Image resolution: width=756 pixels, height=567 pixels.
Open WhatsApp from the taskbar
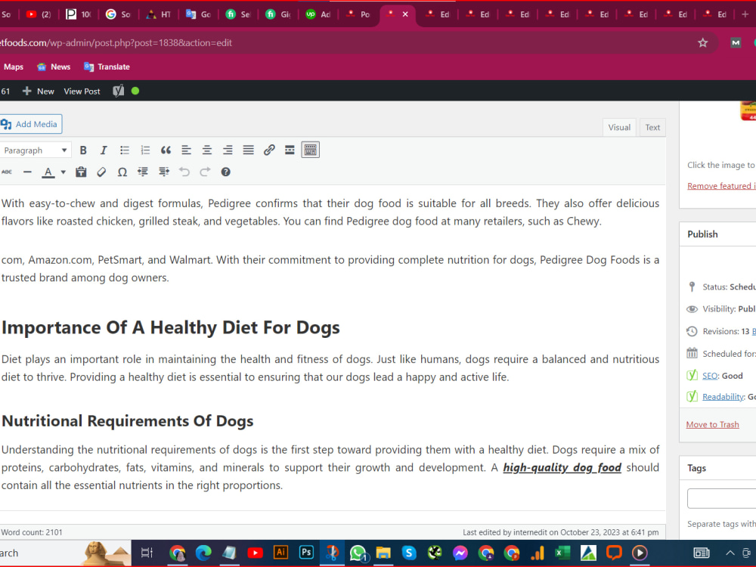click(x=358, y=553)
